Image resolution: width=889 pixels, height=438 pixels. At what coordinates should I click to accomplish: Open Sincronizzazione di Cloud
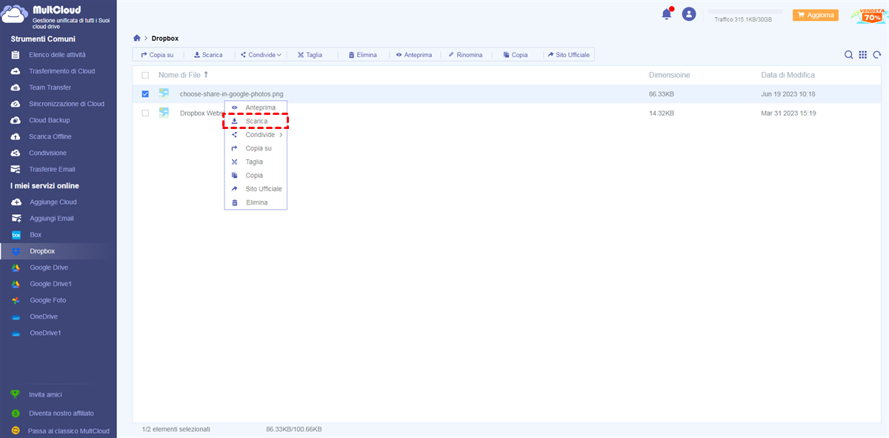[67, 104]
